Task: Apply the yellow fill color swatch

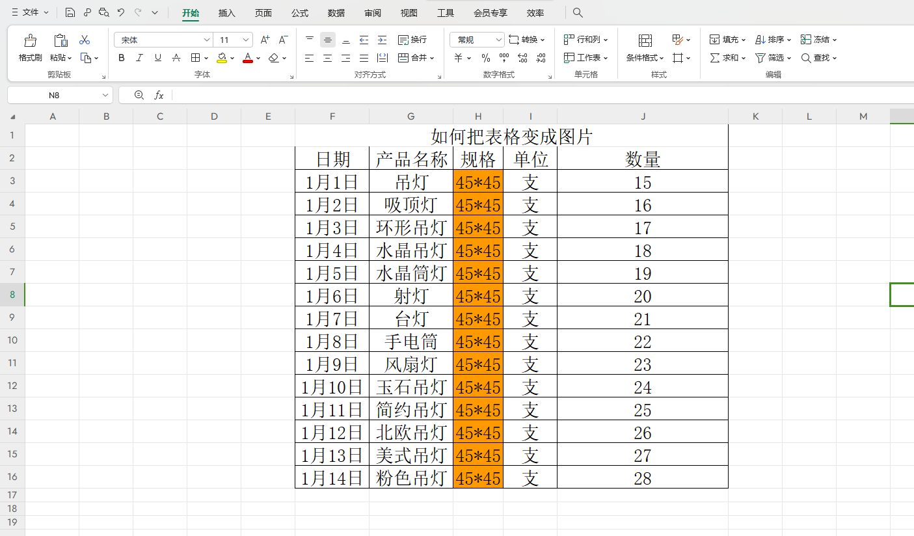Action: point(222,58)
